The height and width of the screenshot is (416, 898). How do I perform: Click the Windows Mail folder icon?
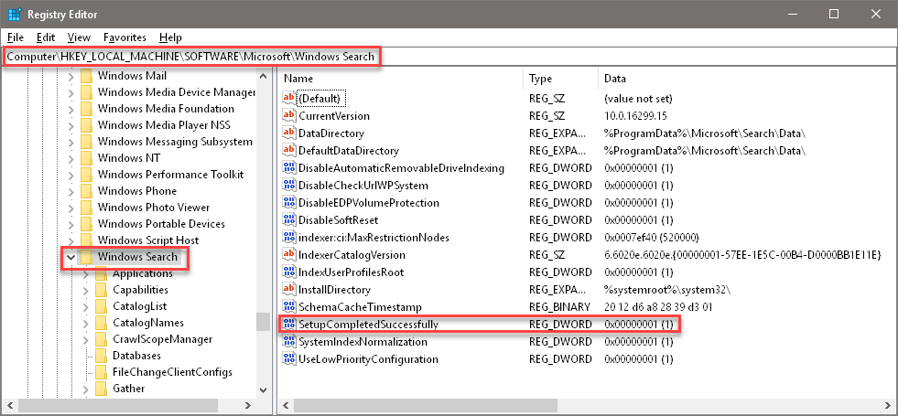tap(86, 76)
